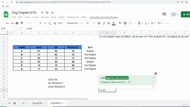Viewport: 190px width, 107px height.
Task: Open the Help menu
Action: 83,17
